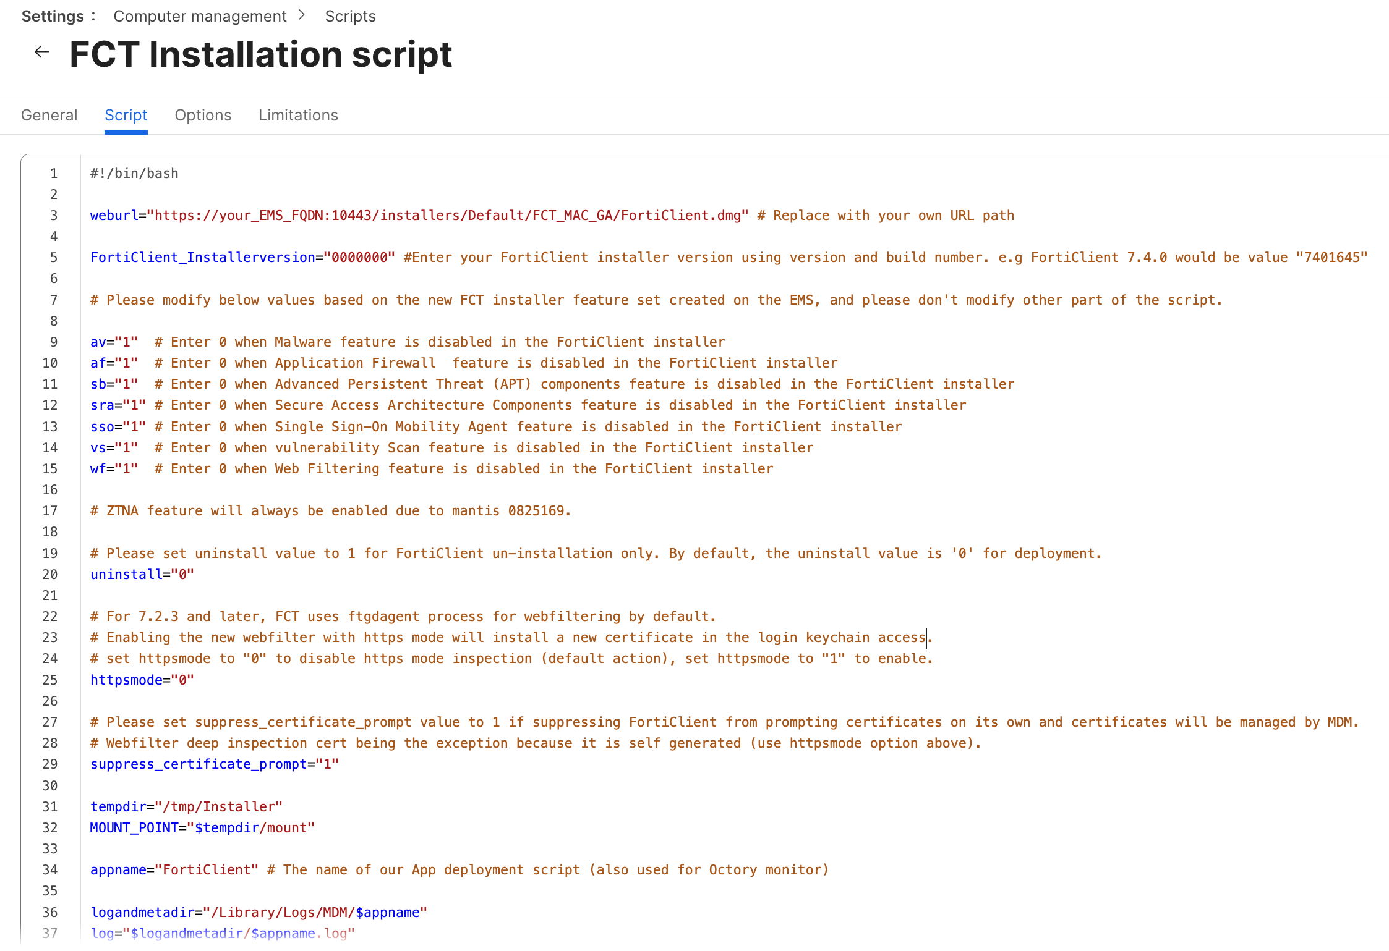Image resolution: width=1389 pixels, height=951 pixels.
Task: Click the appname="FortiClient" assignment
Action: coord(174,870)
